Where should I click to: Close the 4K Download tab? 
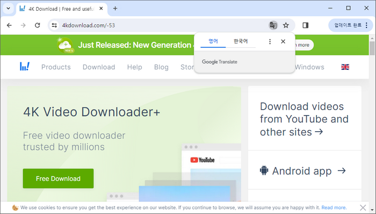(x=101, y=9)
